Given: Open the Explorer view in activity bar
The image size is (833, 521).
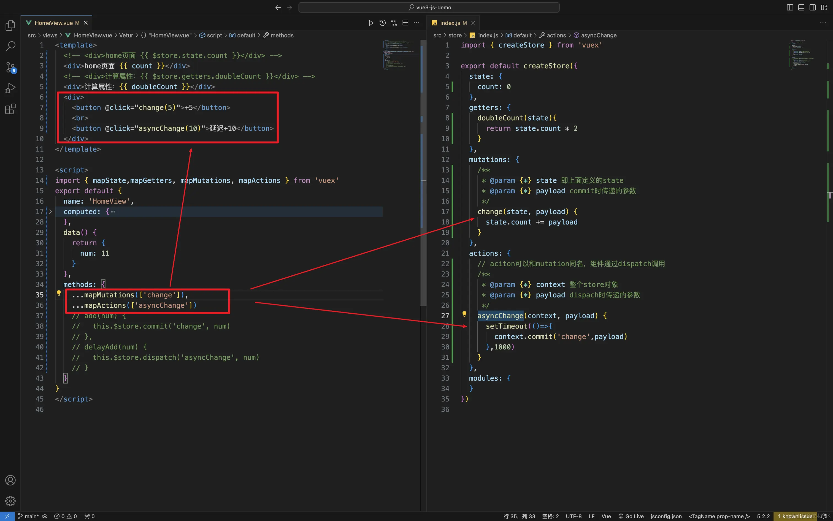Looking at the screenshot, I should (x=10, y=26).
